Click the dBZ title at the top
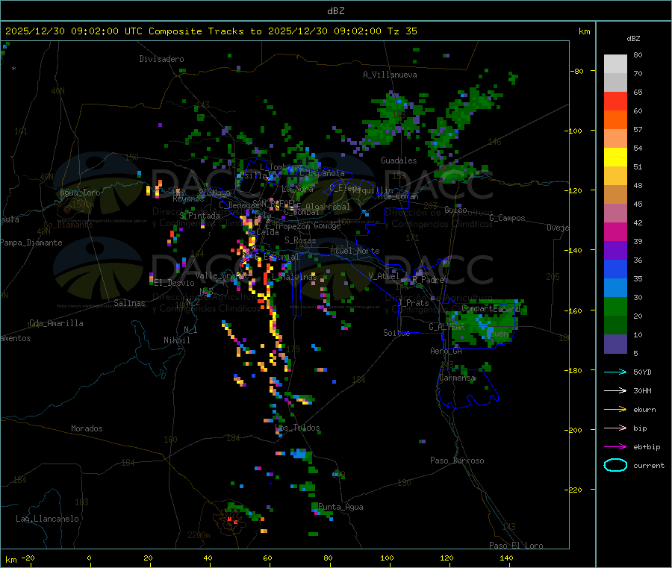Viewport: 672px width, 568px height. 335,10
